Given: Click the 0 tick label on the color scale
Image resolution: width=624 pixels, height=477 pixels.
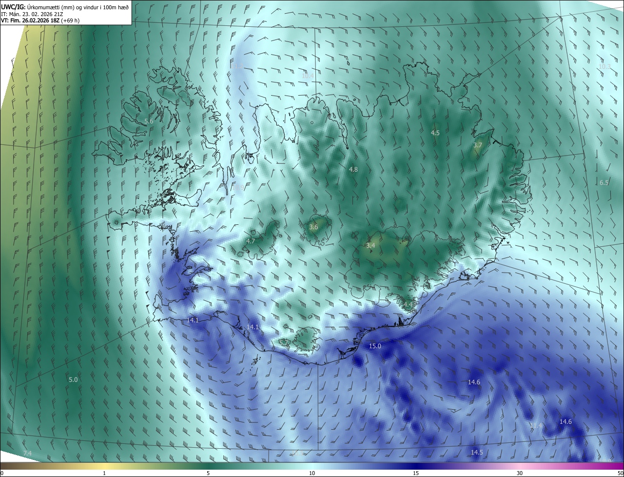Looking at the screenshot, I should pos(2,473).
